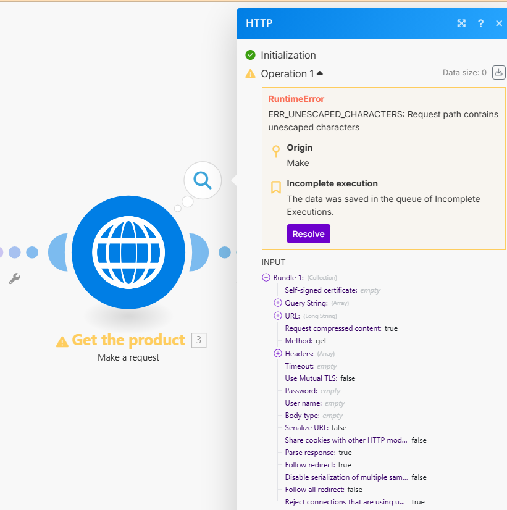Viewport: 507px width, 510px height.
Task: Expand the Headers array
Action: (x=278, y=353)
